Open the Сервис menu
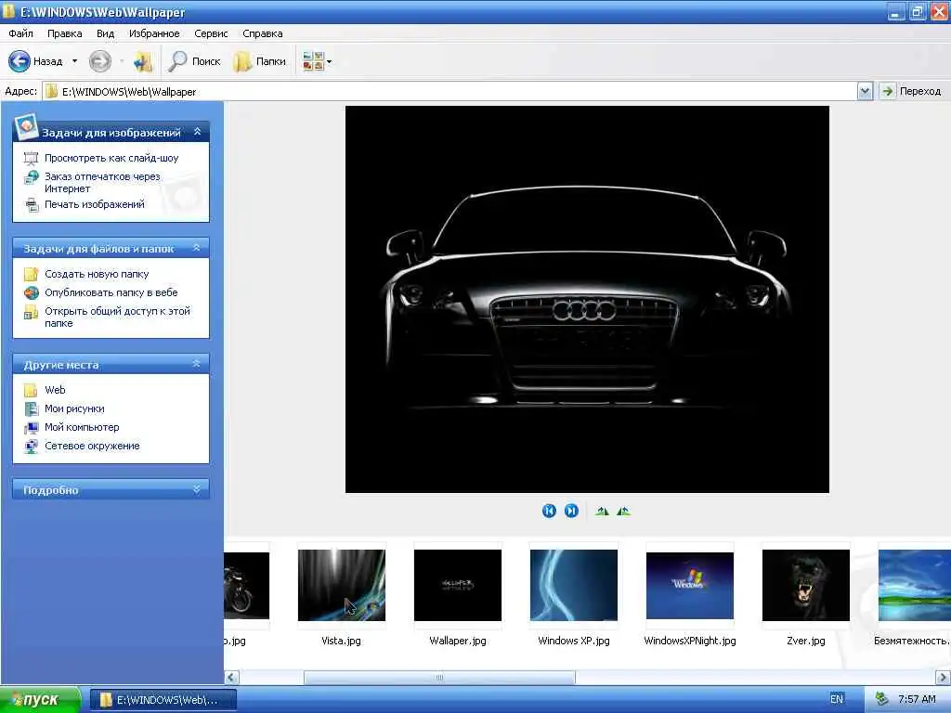This screenshot has width=951, height=713. [211, 33]
